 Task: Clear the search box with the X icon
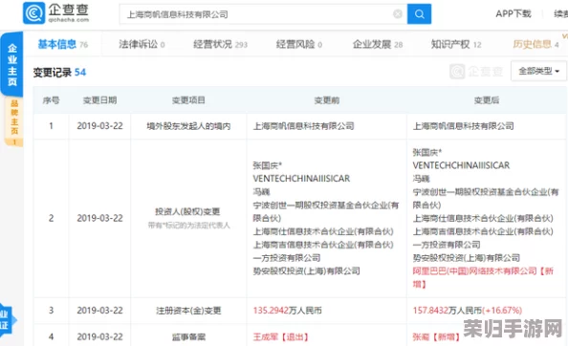(398, 14)
